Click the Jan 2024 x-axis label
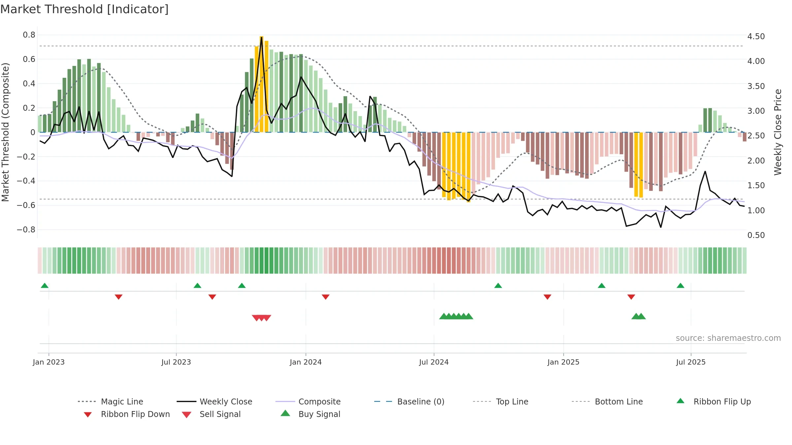The height and width of the screenshot is (445, 792). click(x=306, y=362)
